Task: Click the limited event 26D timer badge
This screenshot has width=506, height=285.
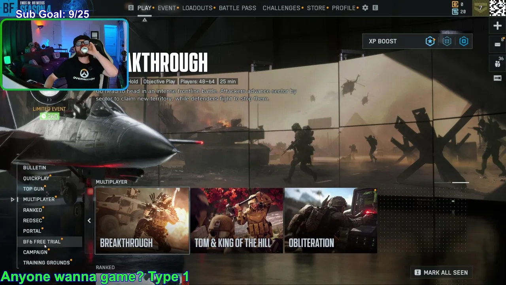Action: (49, 116)
